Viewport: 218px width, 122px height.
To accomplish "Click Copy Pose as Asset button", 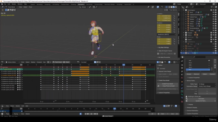I will click(167, 86).
